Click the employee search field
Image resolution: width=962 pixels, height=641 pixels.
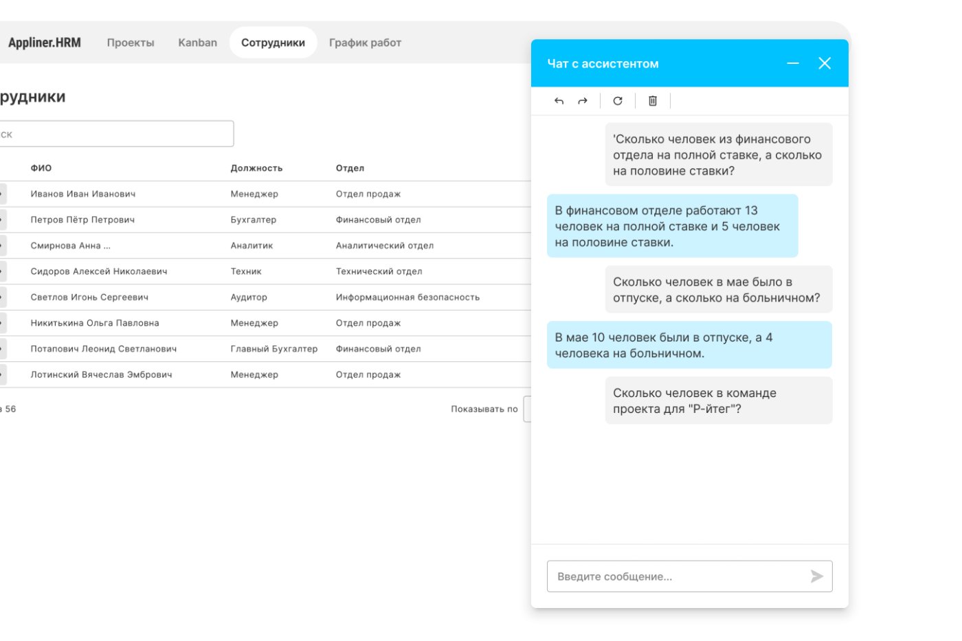click(115, 134)
